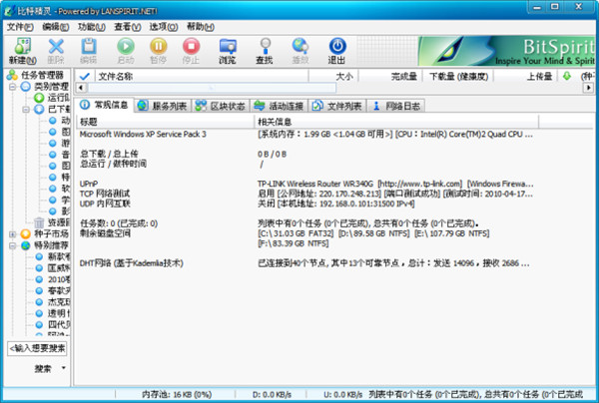Collapse the 类别管理 tree node

click(x=12, y=87)
